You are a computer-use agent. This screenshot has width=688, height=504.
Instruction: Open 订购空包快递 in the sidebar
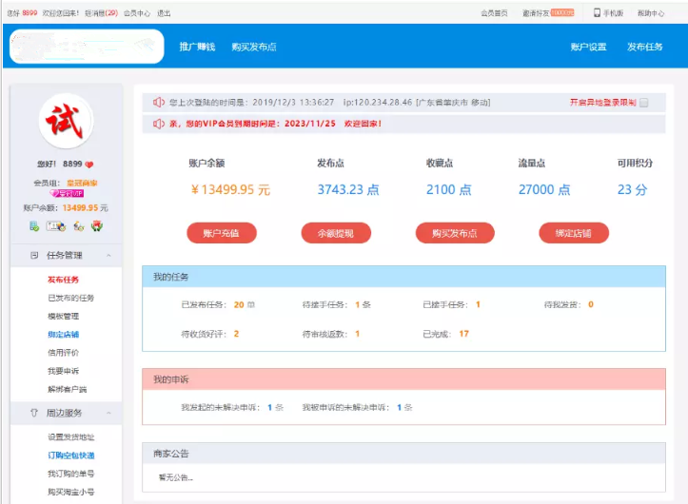tap(71, 456)
